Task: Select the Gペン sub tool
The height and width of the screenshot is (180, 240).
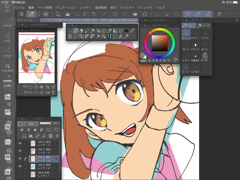Action: pyautogui.click(x=186, y=47)
